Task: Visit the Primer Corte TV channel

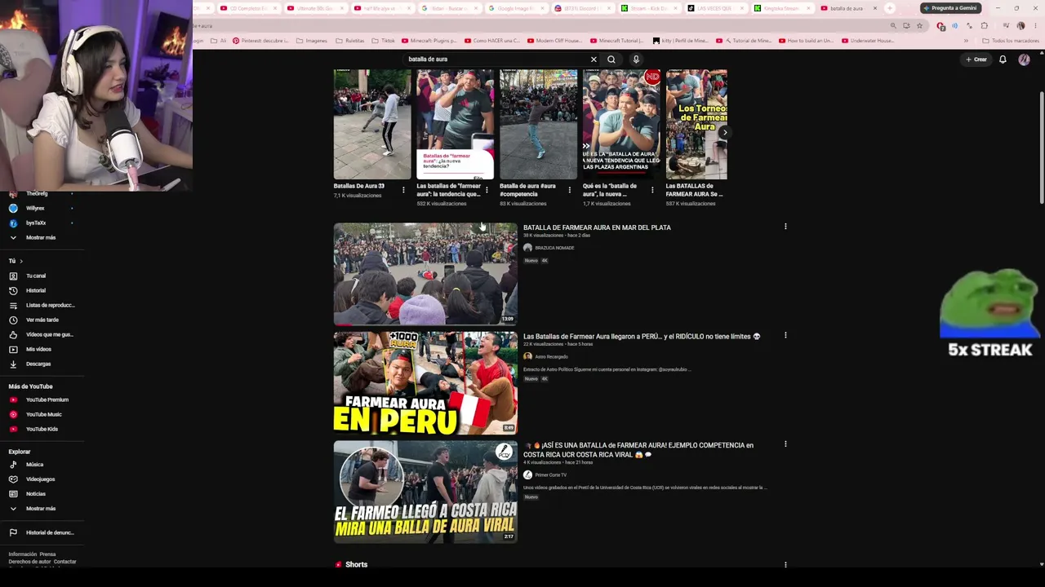Action: point(550,474)
